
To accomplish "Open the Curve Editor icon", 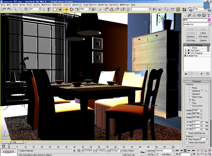I will (173, 9).
